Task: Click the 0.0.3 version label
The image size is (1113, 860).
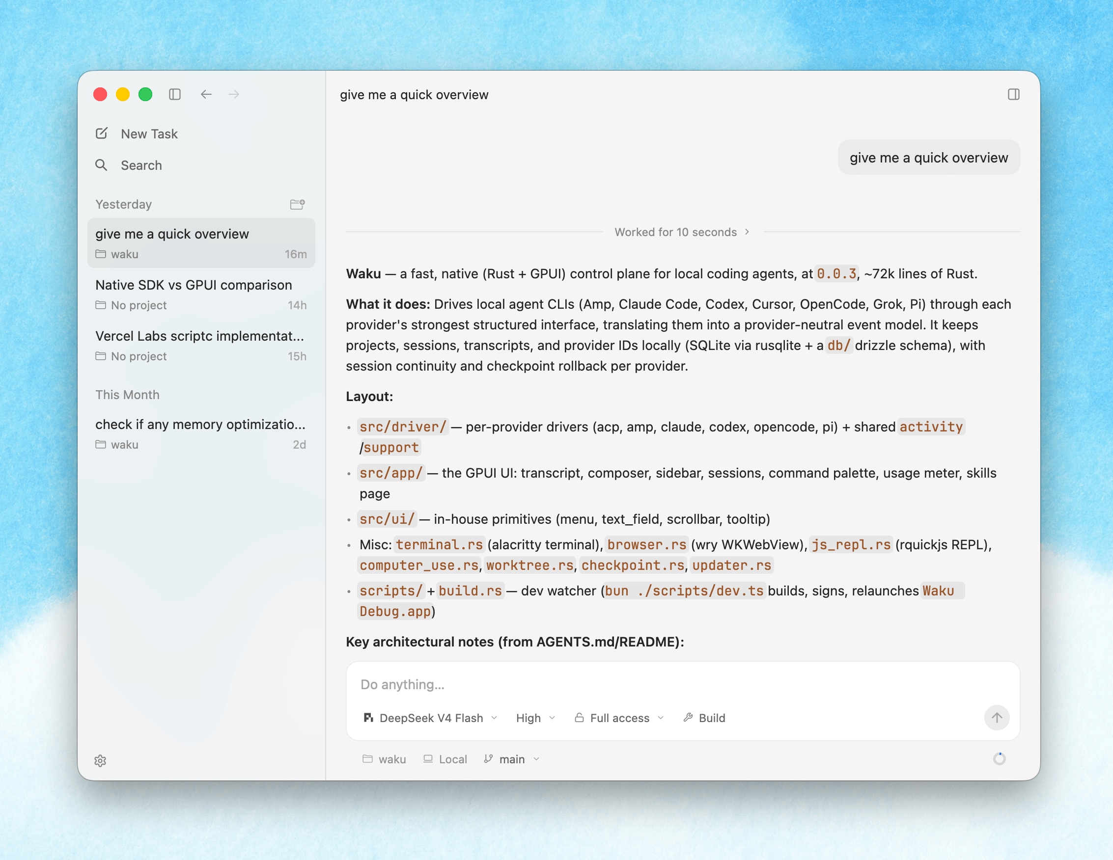Action: point(836,274)
